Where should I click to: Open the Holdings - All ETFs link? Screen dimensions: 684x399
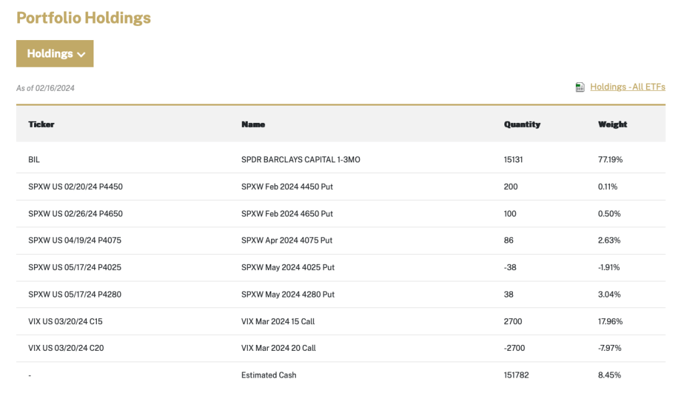pos(627,87)
